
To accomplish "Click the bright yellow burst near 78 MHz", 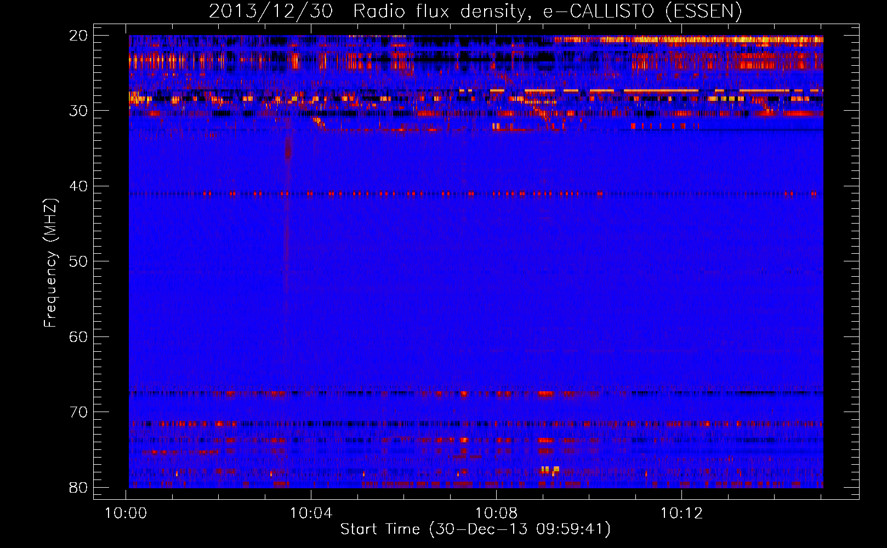I will pyautogui.click(x=550, y=470).
